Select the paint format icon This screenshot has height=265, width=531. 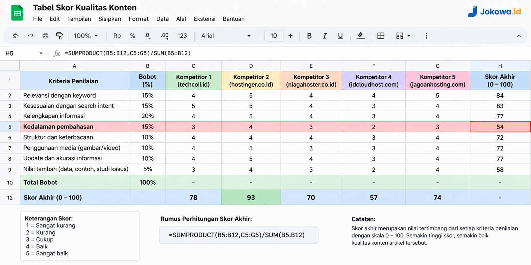60,36
